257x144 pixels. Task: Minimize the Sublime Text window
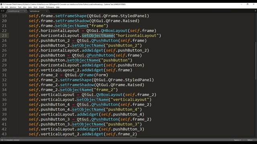(x=241, y=4)
